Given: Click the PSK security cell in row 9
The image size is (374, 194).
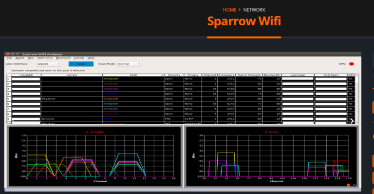Looking at the screenshot, I should [174, 119].
